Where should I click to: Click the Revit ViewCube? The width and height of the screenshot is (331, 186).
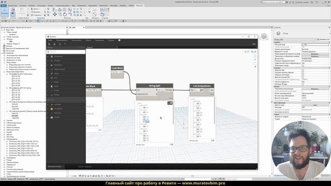tap(264, 37)
